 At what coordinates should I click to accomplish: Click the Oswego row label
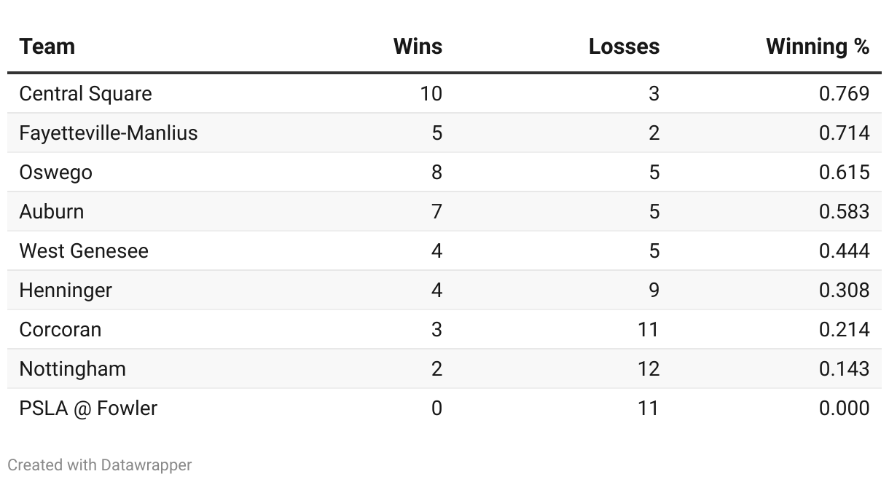click(x=55, y=173)
